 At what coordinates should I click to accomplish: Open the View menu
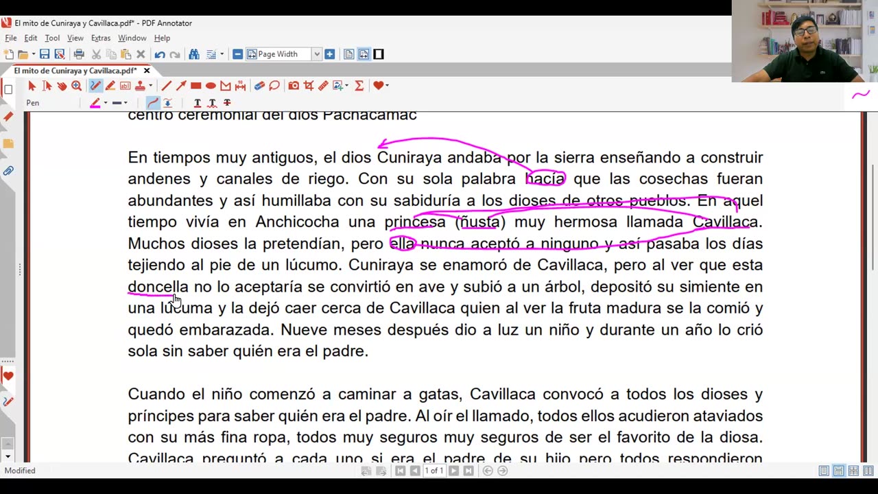click(75, 38)
